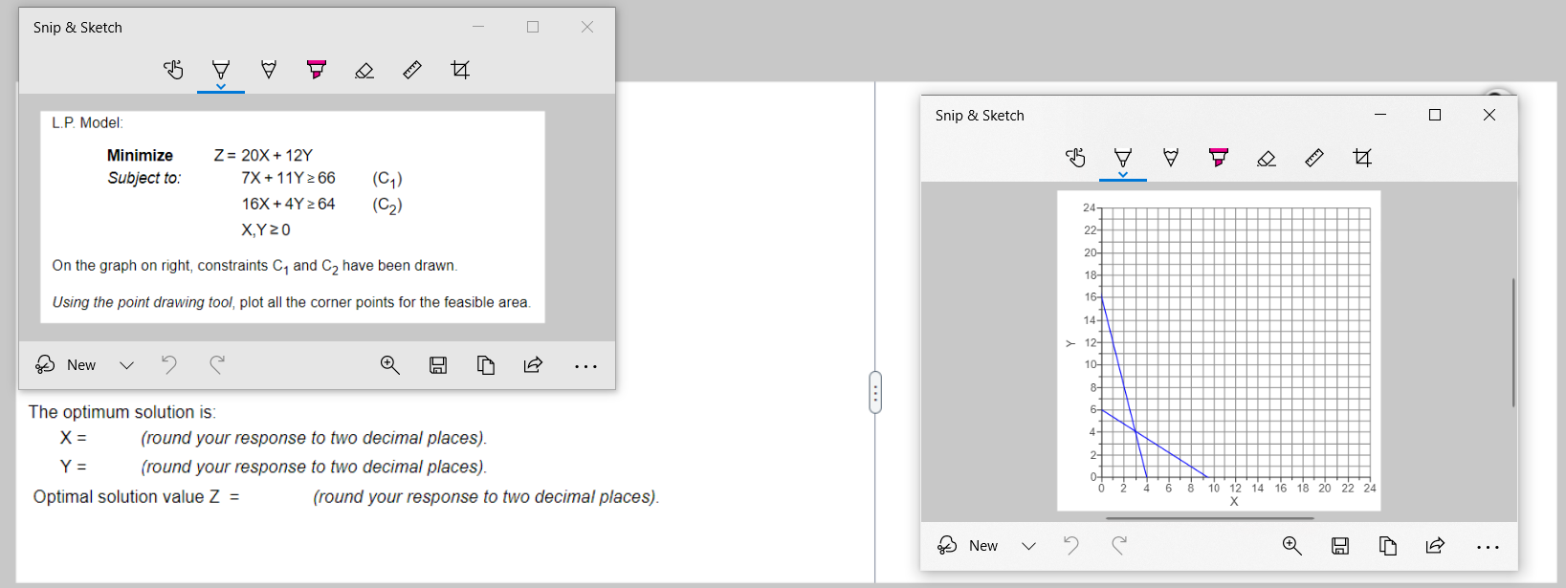
Task: Click Zoom icon in right Snip & Sketch window
Action: [x=1292, y=545]
